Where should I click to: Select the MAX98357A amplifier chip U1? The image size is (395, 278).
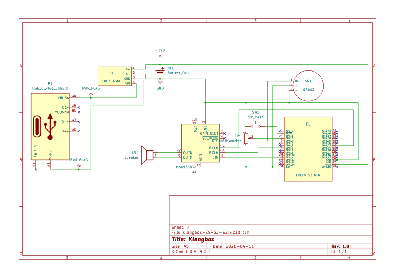pos(201,143)
